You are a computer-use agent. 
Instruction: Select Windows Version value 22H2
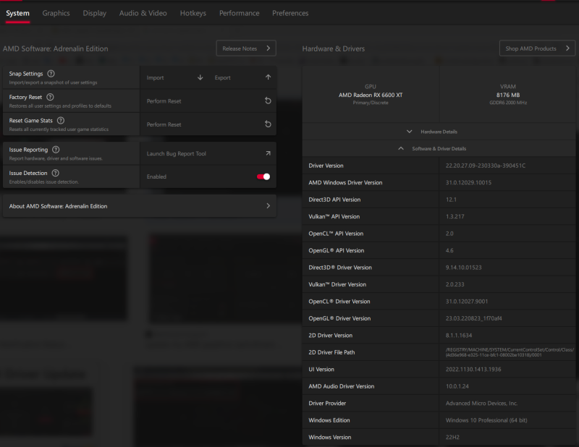coord(452,438)
